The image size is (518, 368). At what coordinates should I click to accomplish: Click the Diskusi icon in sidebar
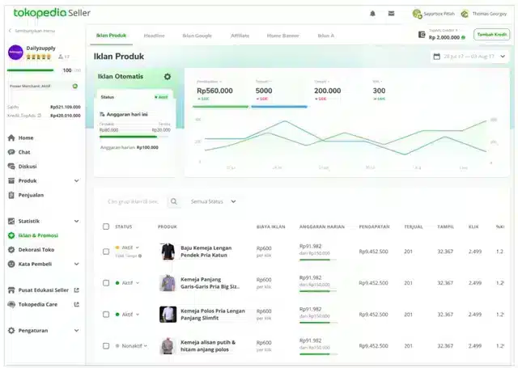[11, 167]
